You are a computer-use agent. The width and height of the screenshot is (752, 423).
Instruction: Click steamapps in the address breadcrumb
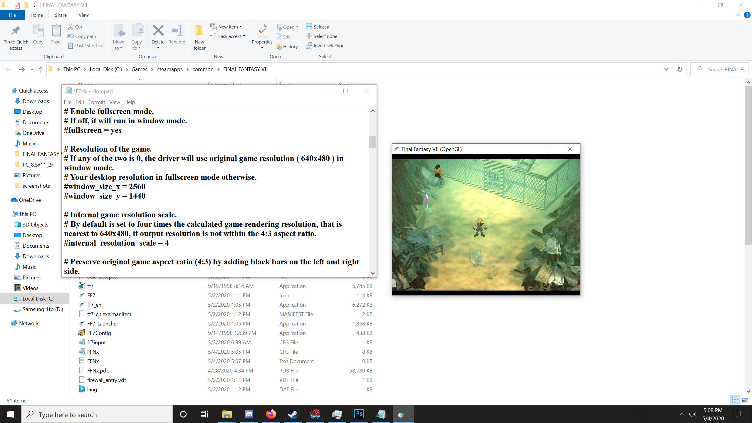(x=170, y=69)
